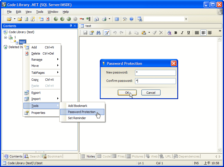Click the New password field
This screenshot has width=224, height=167.
[x=155, y=73]
